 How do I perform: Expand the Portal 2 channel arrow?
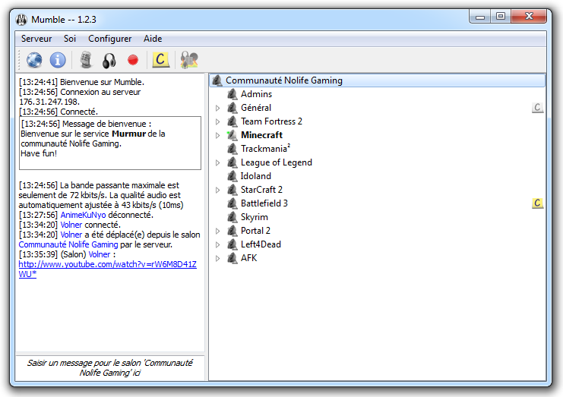(x=218, y=231)
